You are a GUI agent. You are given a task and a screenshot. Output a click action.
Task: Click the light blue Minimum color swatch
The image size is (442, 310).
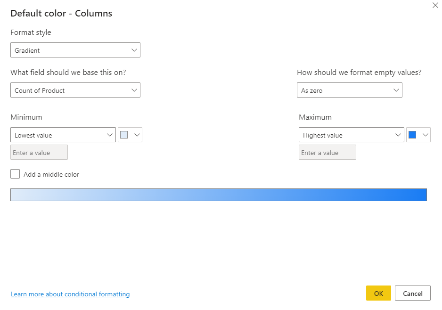(124, 135)
